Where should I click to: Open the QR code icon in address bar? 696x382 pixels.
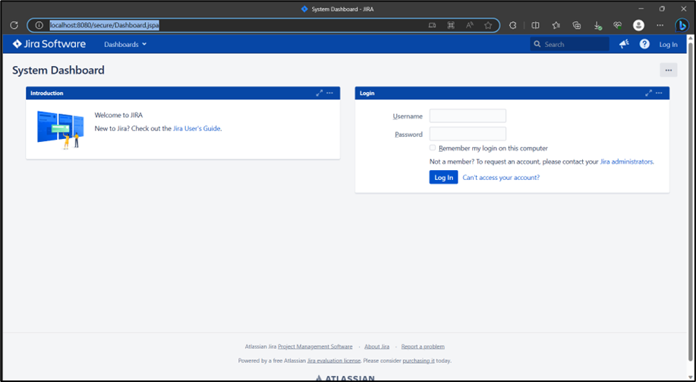(451, 25)
